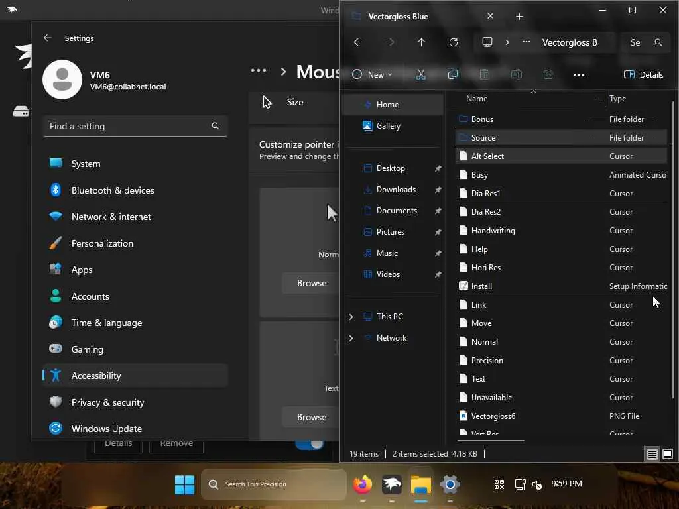Click the Copy icon in File Explorer toolbar

pyautogui.click(x=452, y=74)
